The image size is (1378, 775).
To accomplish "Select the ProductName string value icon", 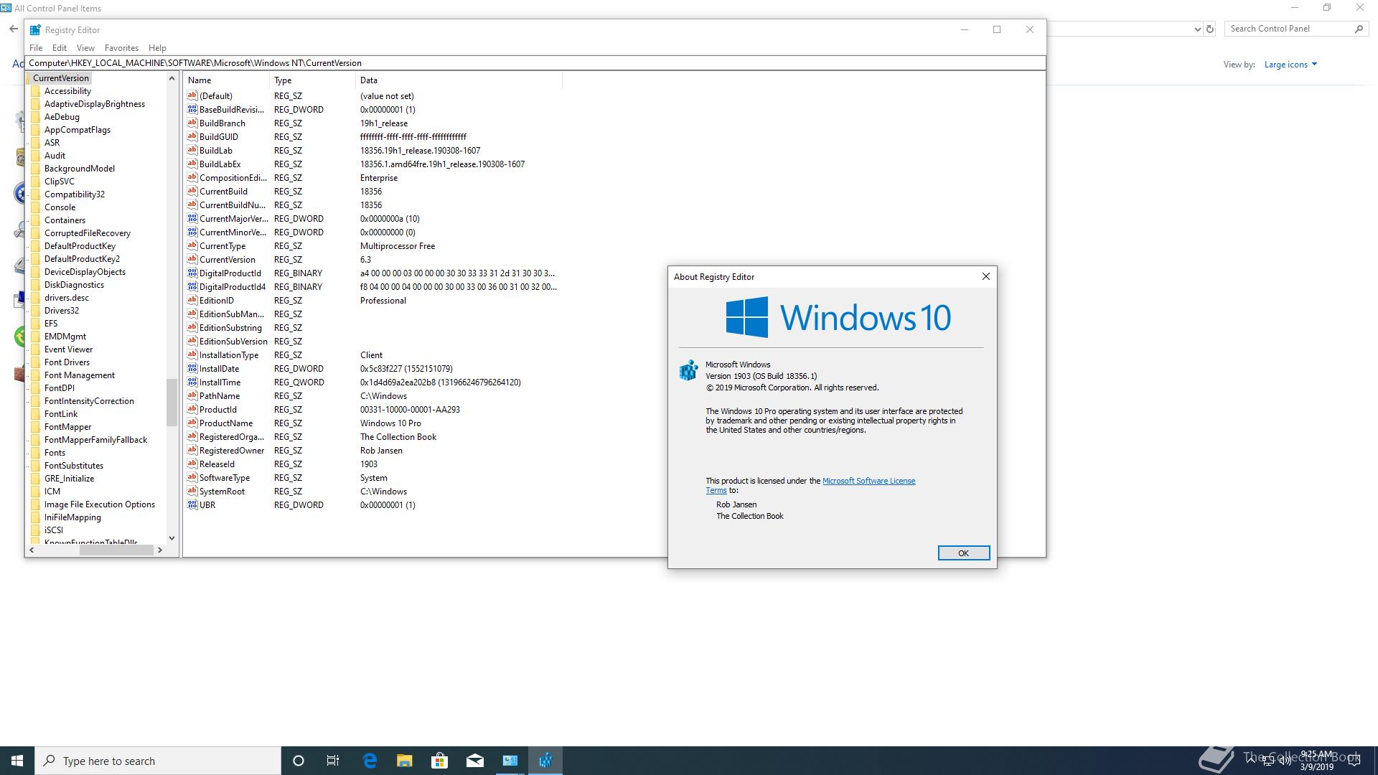I will [x=192, y=423].
